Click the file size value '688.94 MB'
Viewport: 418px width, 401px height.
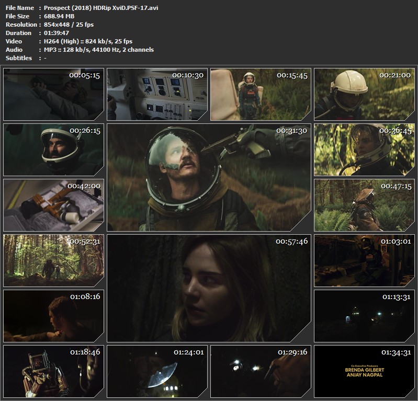(x=59, y=16)
